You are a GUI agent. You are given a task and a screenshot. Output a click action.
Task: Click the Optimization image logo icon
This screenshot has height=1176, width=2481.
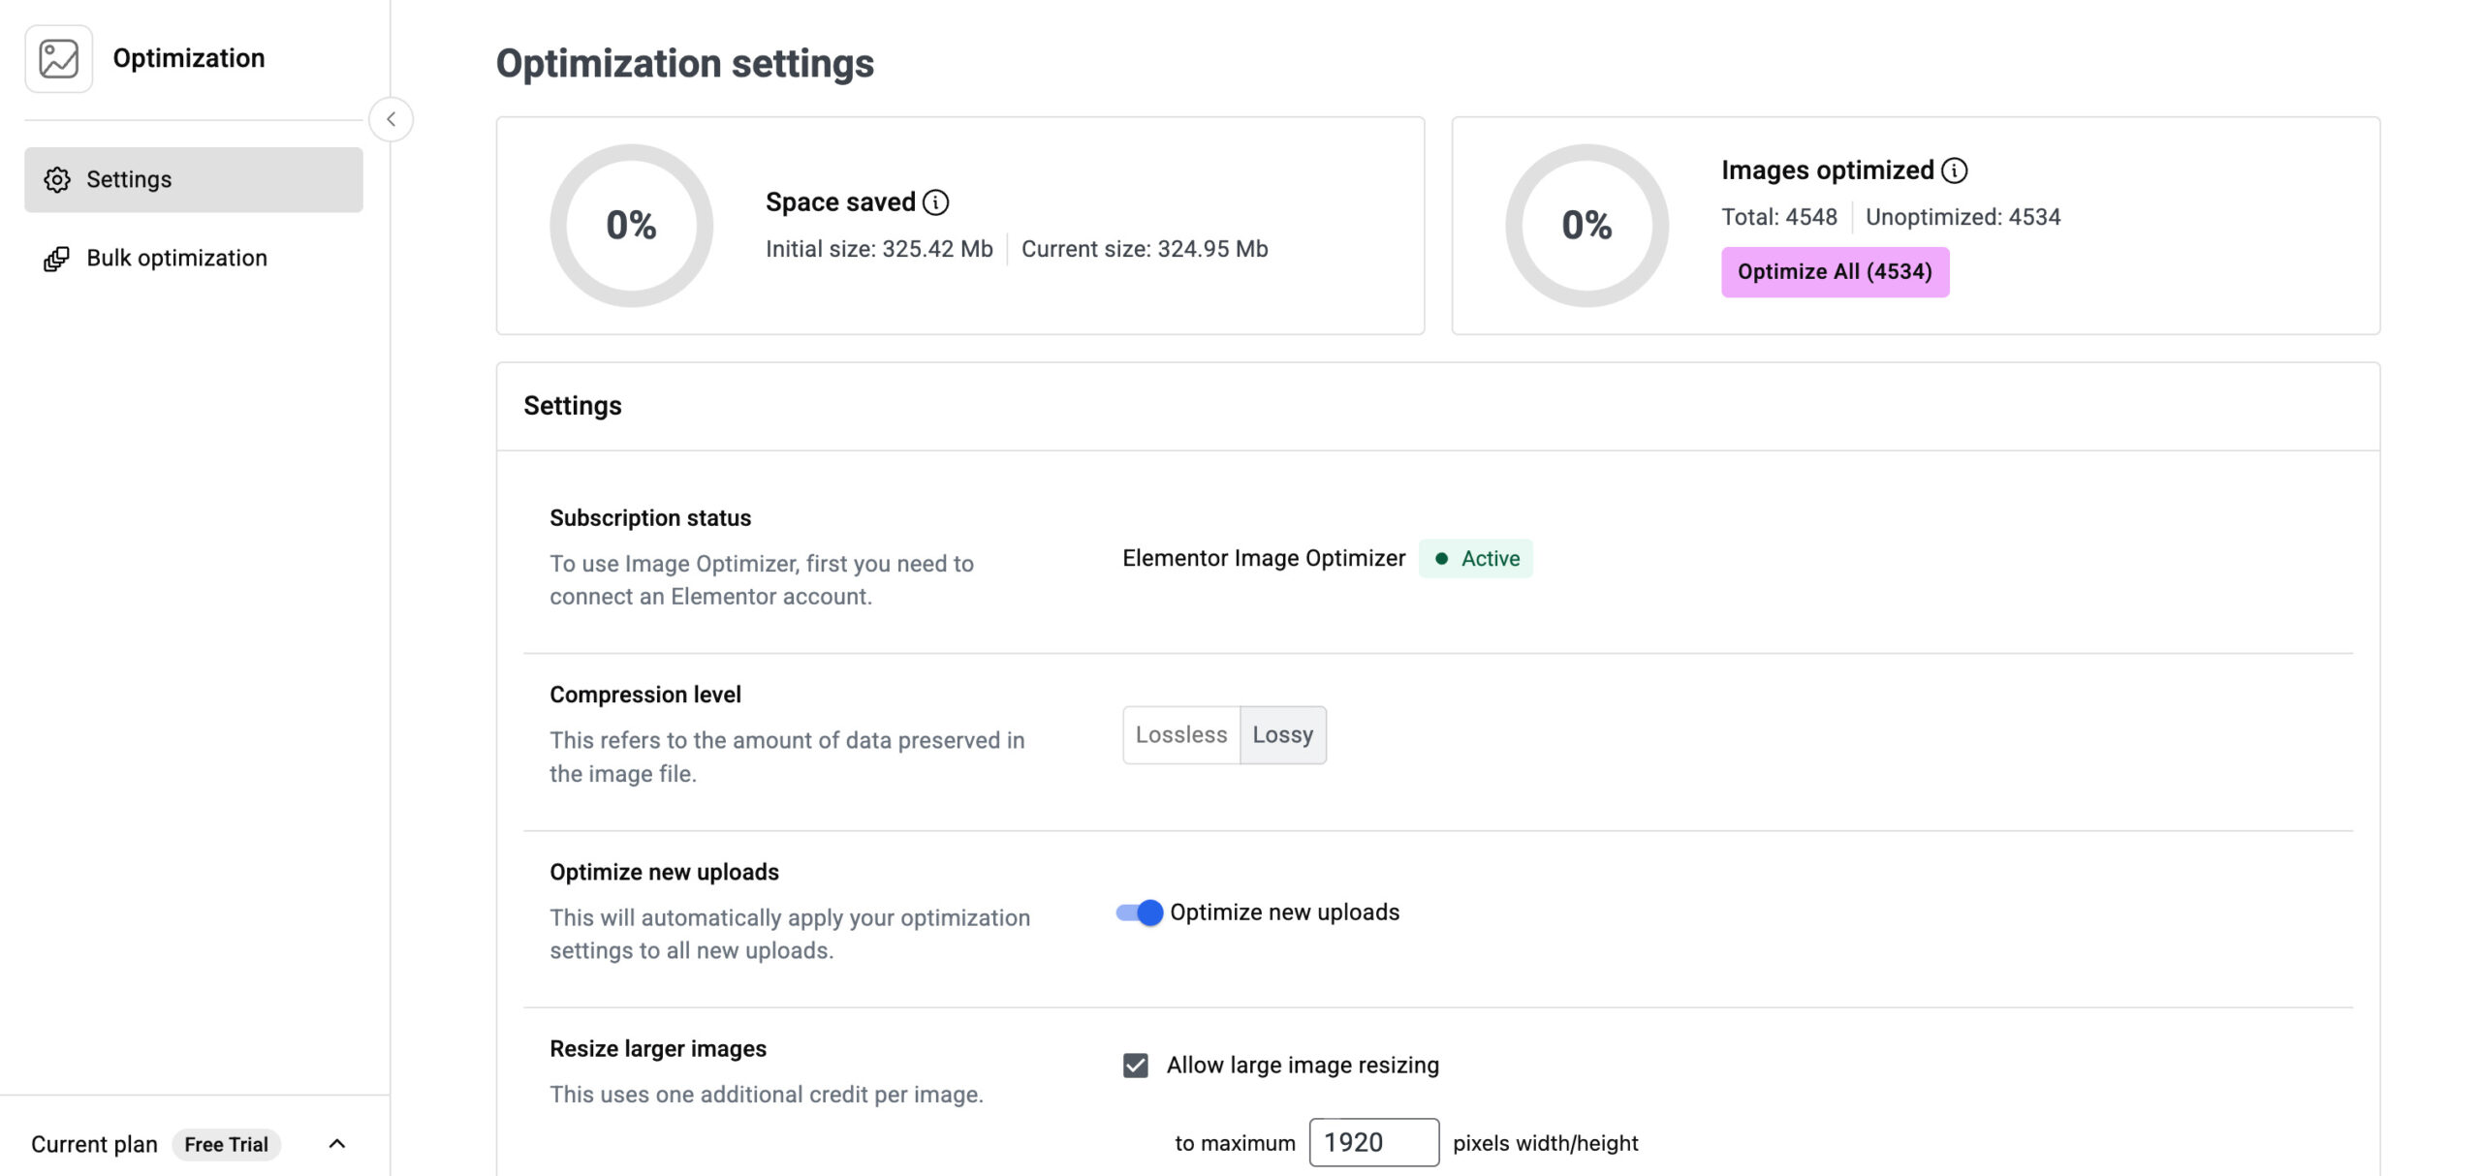pyautogui.click(x=58, y=59)
